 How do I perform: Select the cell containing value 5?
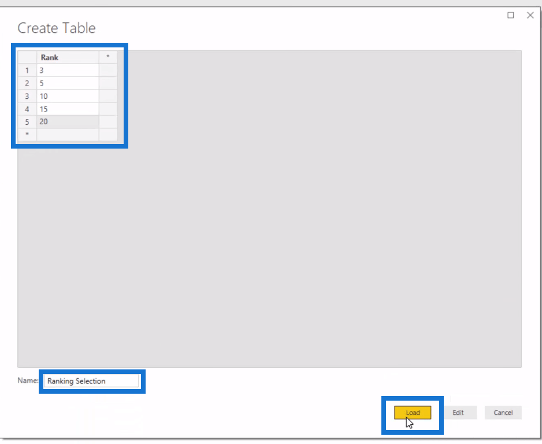click(x=68, y=83)
